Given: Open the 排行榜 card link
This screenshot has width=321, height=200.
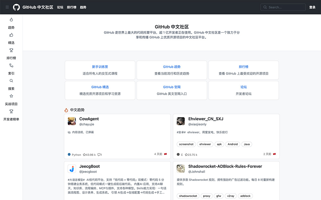Looking at the screenshot, I should click(244, 67).
